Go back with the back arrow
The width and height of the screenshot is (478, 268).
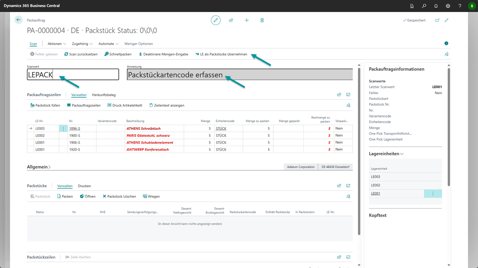18,20
